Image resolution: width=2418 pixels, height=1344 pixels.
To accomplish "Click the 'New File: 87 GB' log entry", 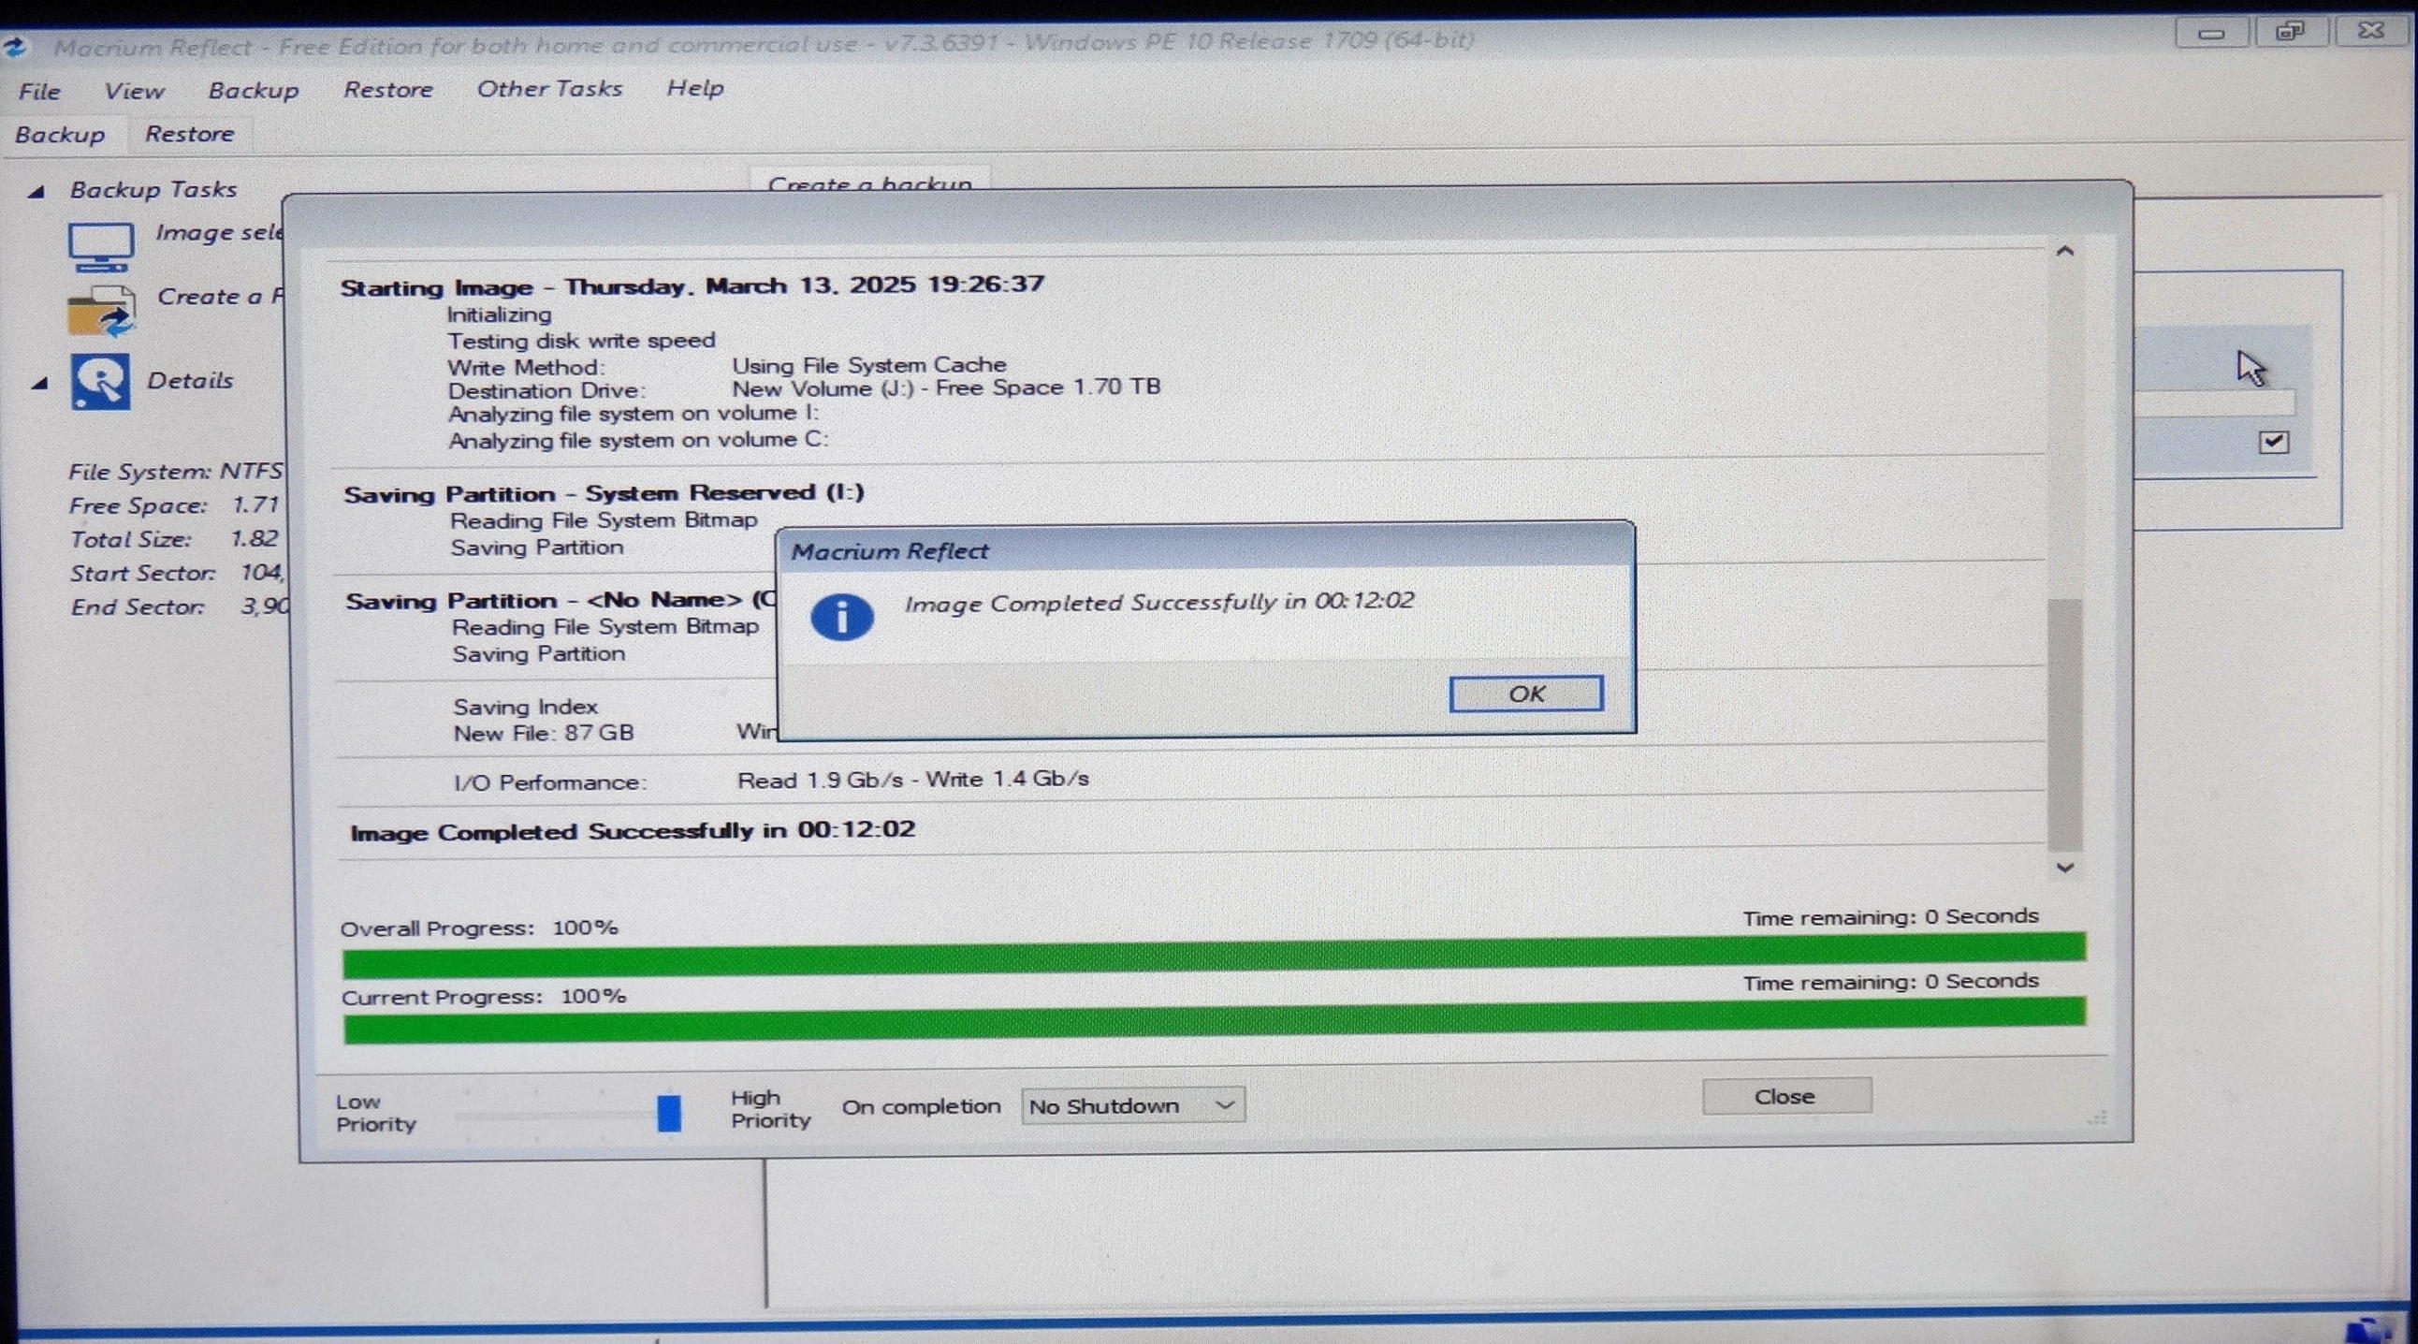I will click(x=545, y=734).
